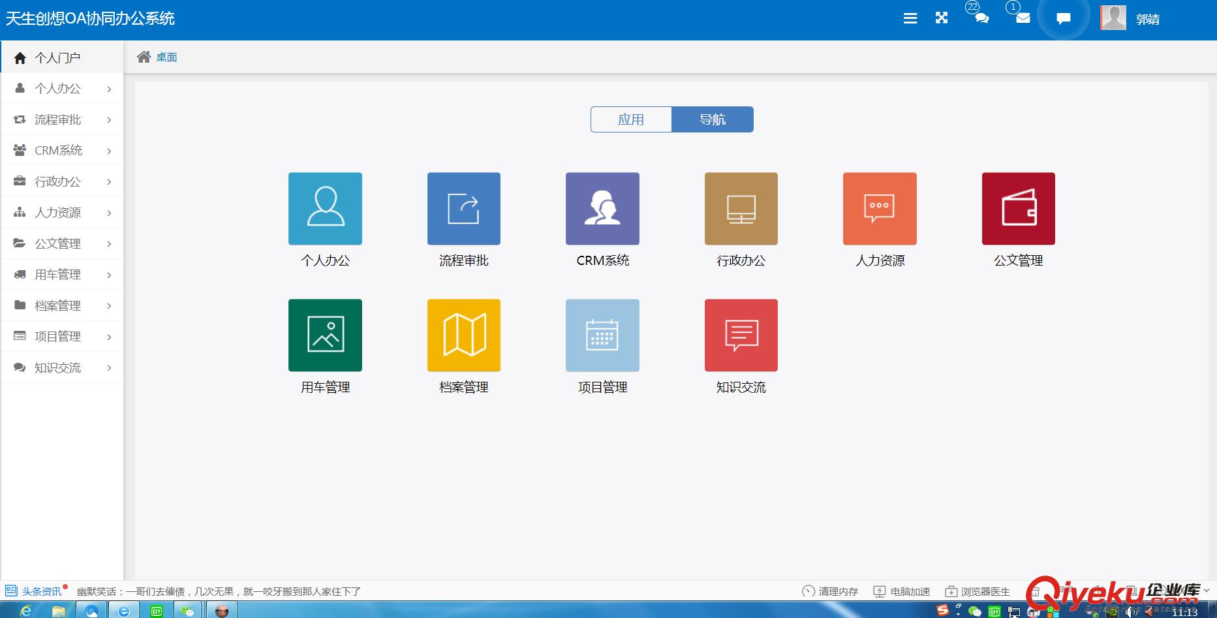Open the red 知识交流 message tile

pos(741,335)
